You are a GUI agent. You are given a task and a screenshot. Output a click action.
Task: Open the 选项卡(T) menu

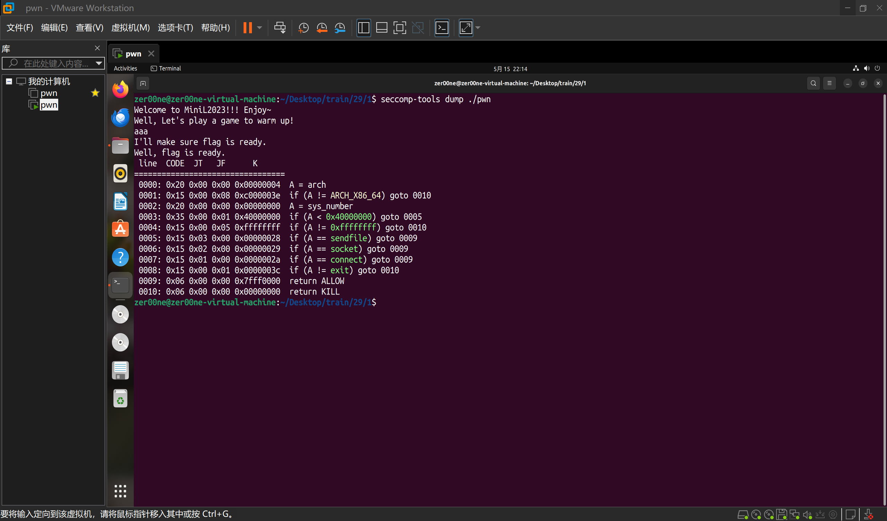(x=175, y=27)
